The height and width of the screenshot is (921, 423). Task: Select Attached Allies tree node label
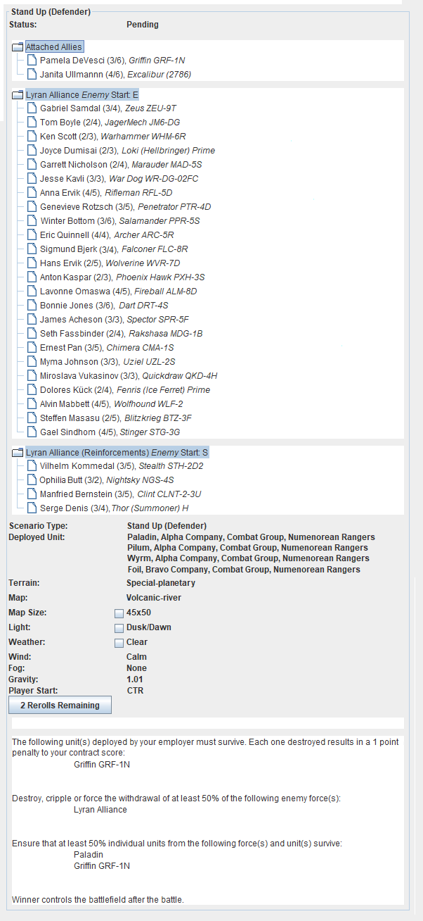(x=54, y=47)
